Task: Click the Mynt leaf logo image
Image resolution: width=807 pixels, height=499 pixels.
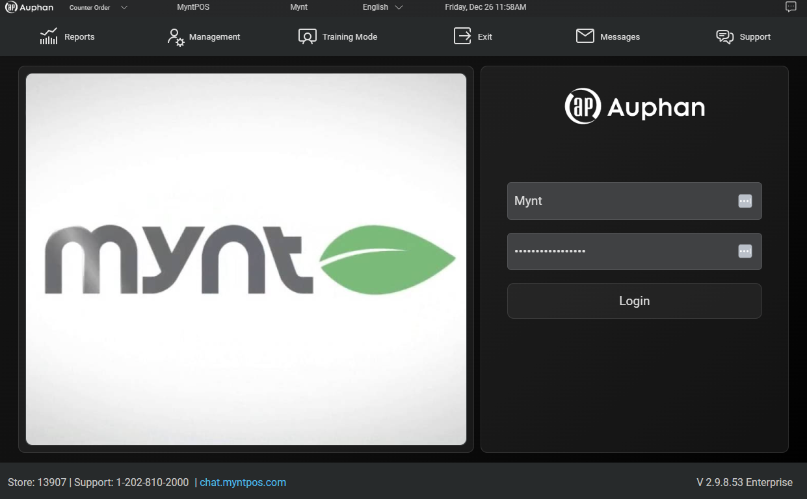Action: [x=246, y=259]
